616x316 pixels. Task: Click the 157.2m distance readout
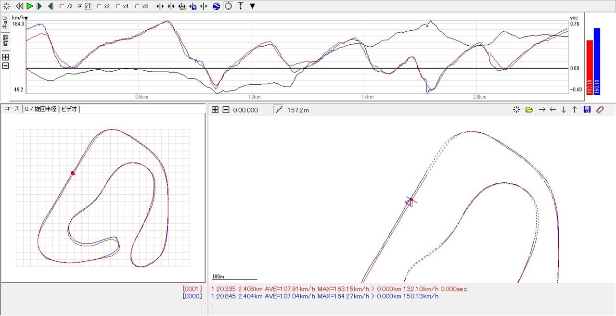(x=298, y=110)
